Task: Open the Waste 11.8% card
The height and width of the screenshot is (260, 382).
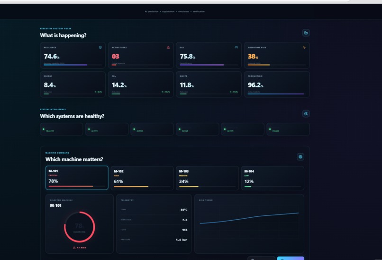Action: pos(209,84)
